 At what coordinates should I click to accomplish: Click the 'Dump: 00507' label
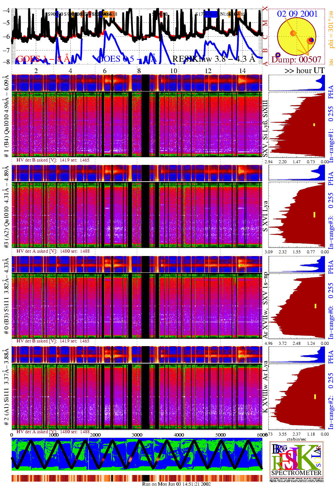coord(296,59)
